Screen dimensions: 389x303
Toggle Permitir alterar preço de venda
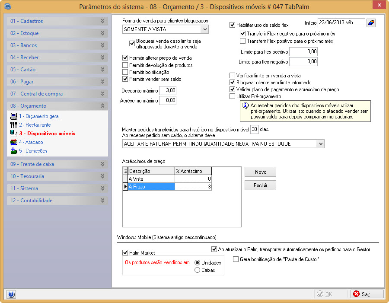(x=125, y=58)
